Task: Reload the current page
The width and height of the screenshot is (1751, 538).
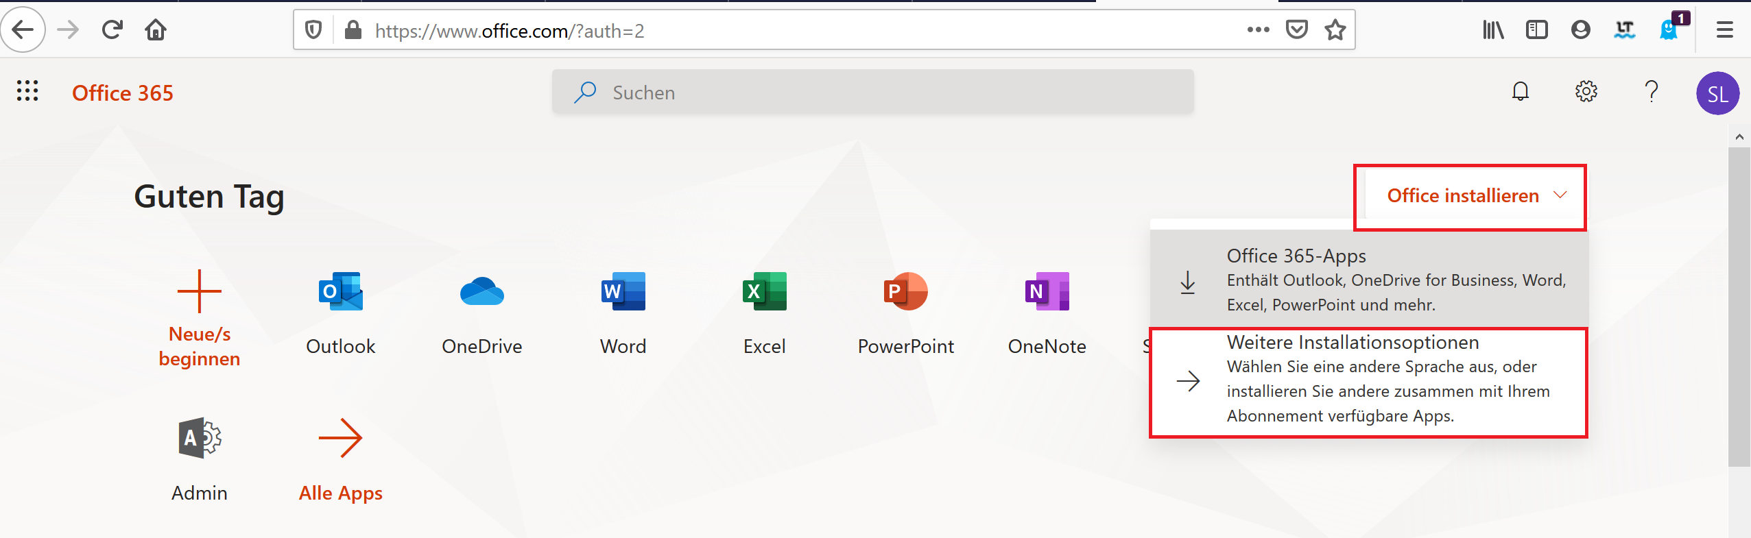Action: click(112, 30)
